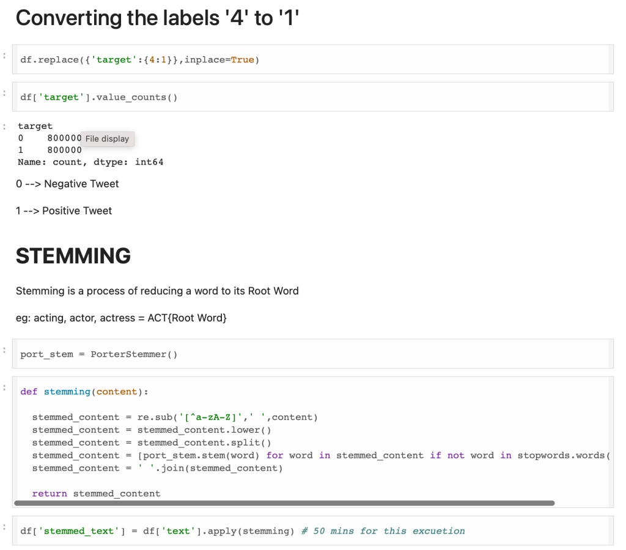Click the 'Converting the labels' heading

point(157,18)
